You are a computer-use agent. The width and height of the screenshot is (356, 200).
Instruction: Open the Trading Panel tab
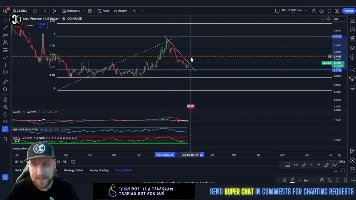coord(123,170)
